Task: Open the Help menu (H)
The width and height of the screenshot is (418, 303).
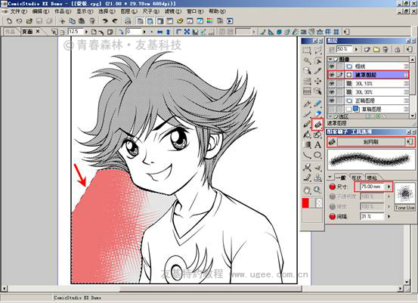Action: [217, 11]
